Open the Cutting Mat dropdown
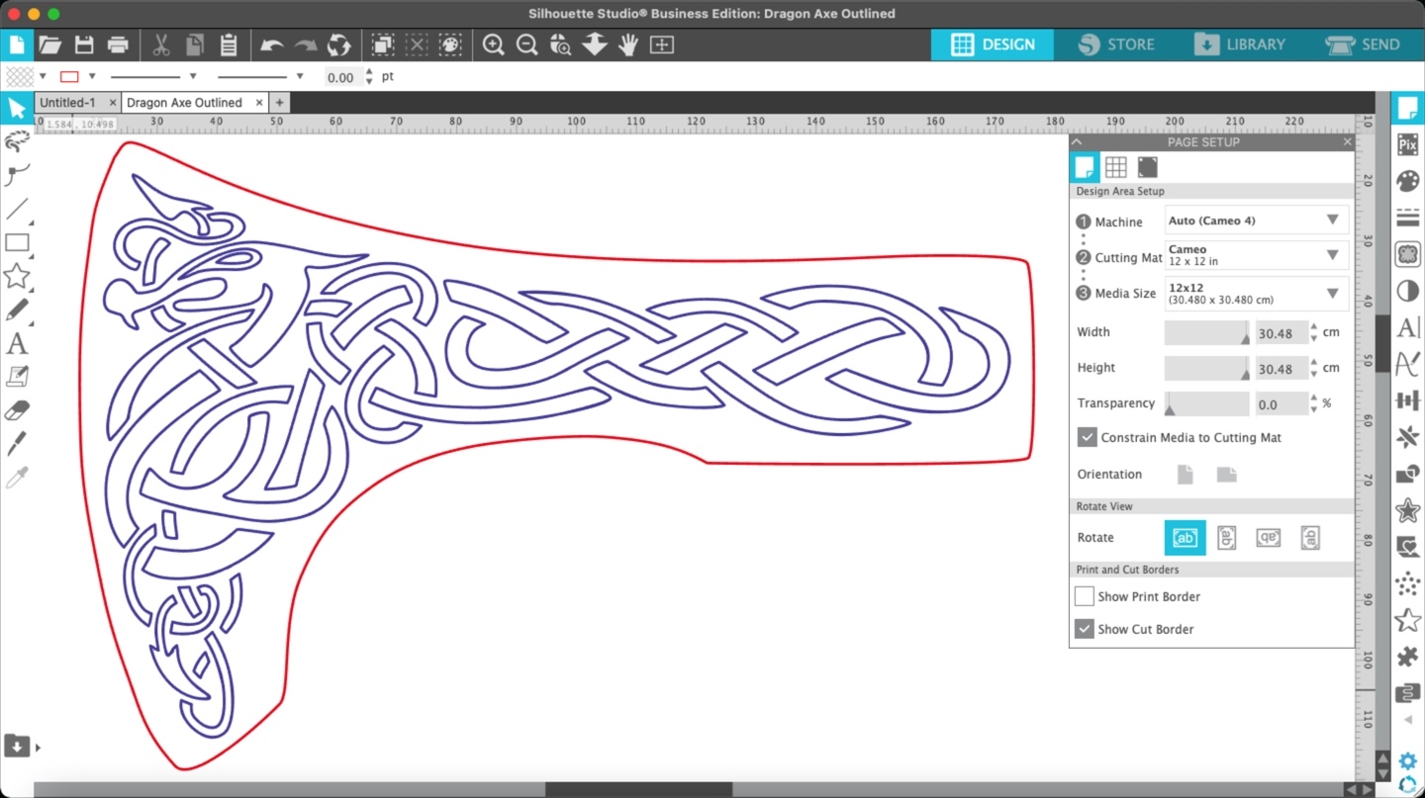1425x798 pixels. [1255, 255]
